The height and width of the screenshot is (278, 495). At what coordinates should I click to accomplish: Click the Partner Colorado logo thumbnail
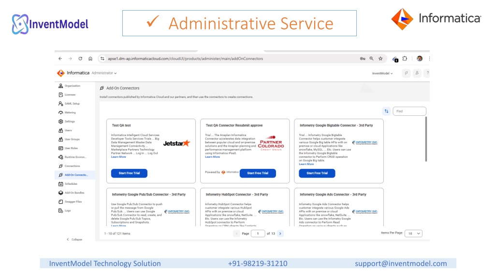coord(271,143)
